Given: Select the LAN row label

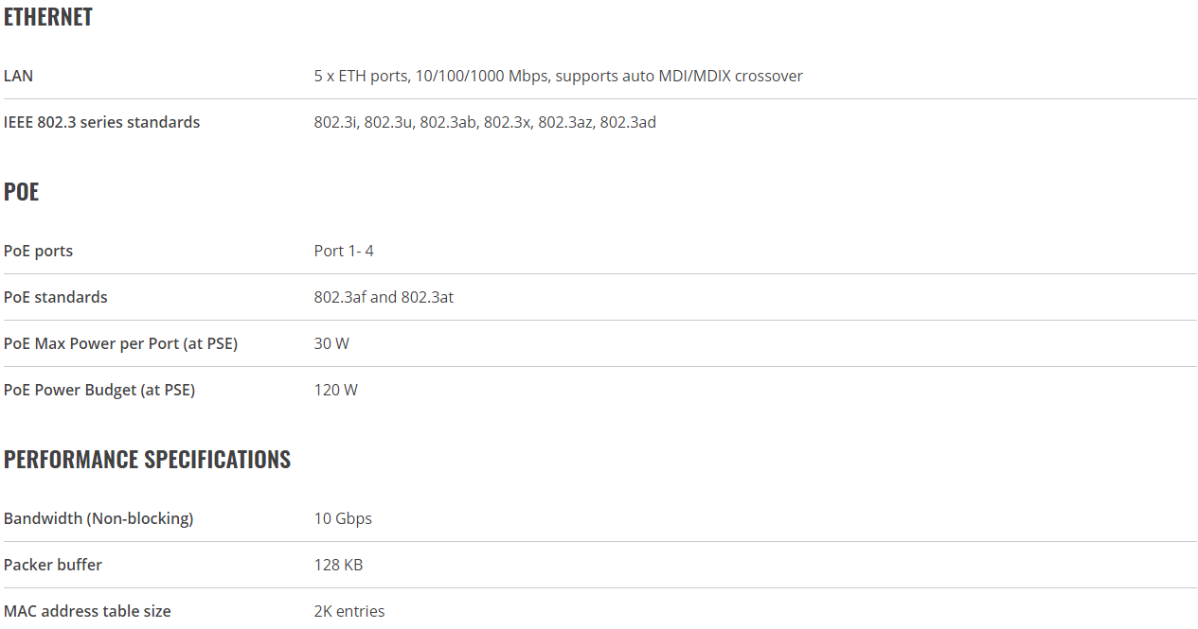Looking at the screenshot, I should tap(18, 76).
